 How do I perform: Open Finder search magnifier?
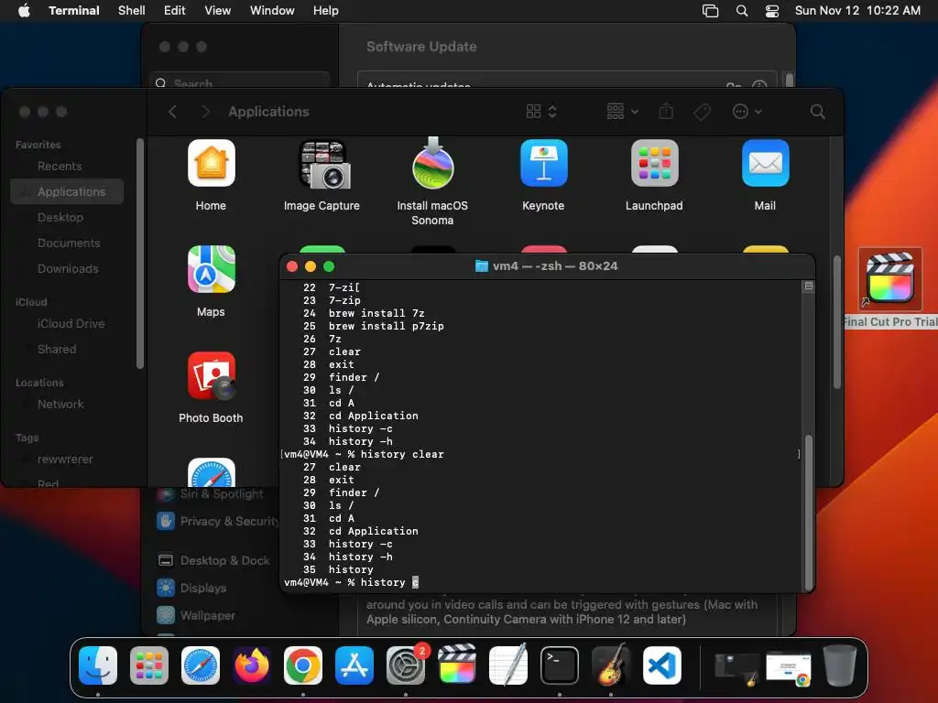tap(817, 112)
